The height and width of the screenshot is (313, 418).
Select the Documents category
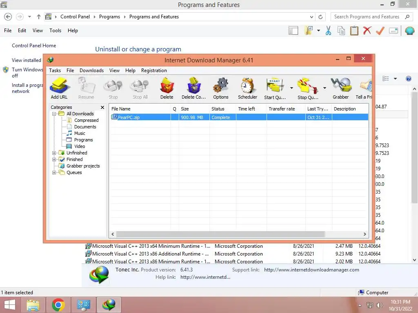pyautogui.click(x=85, y=127)
